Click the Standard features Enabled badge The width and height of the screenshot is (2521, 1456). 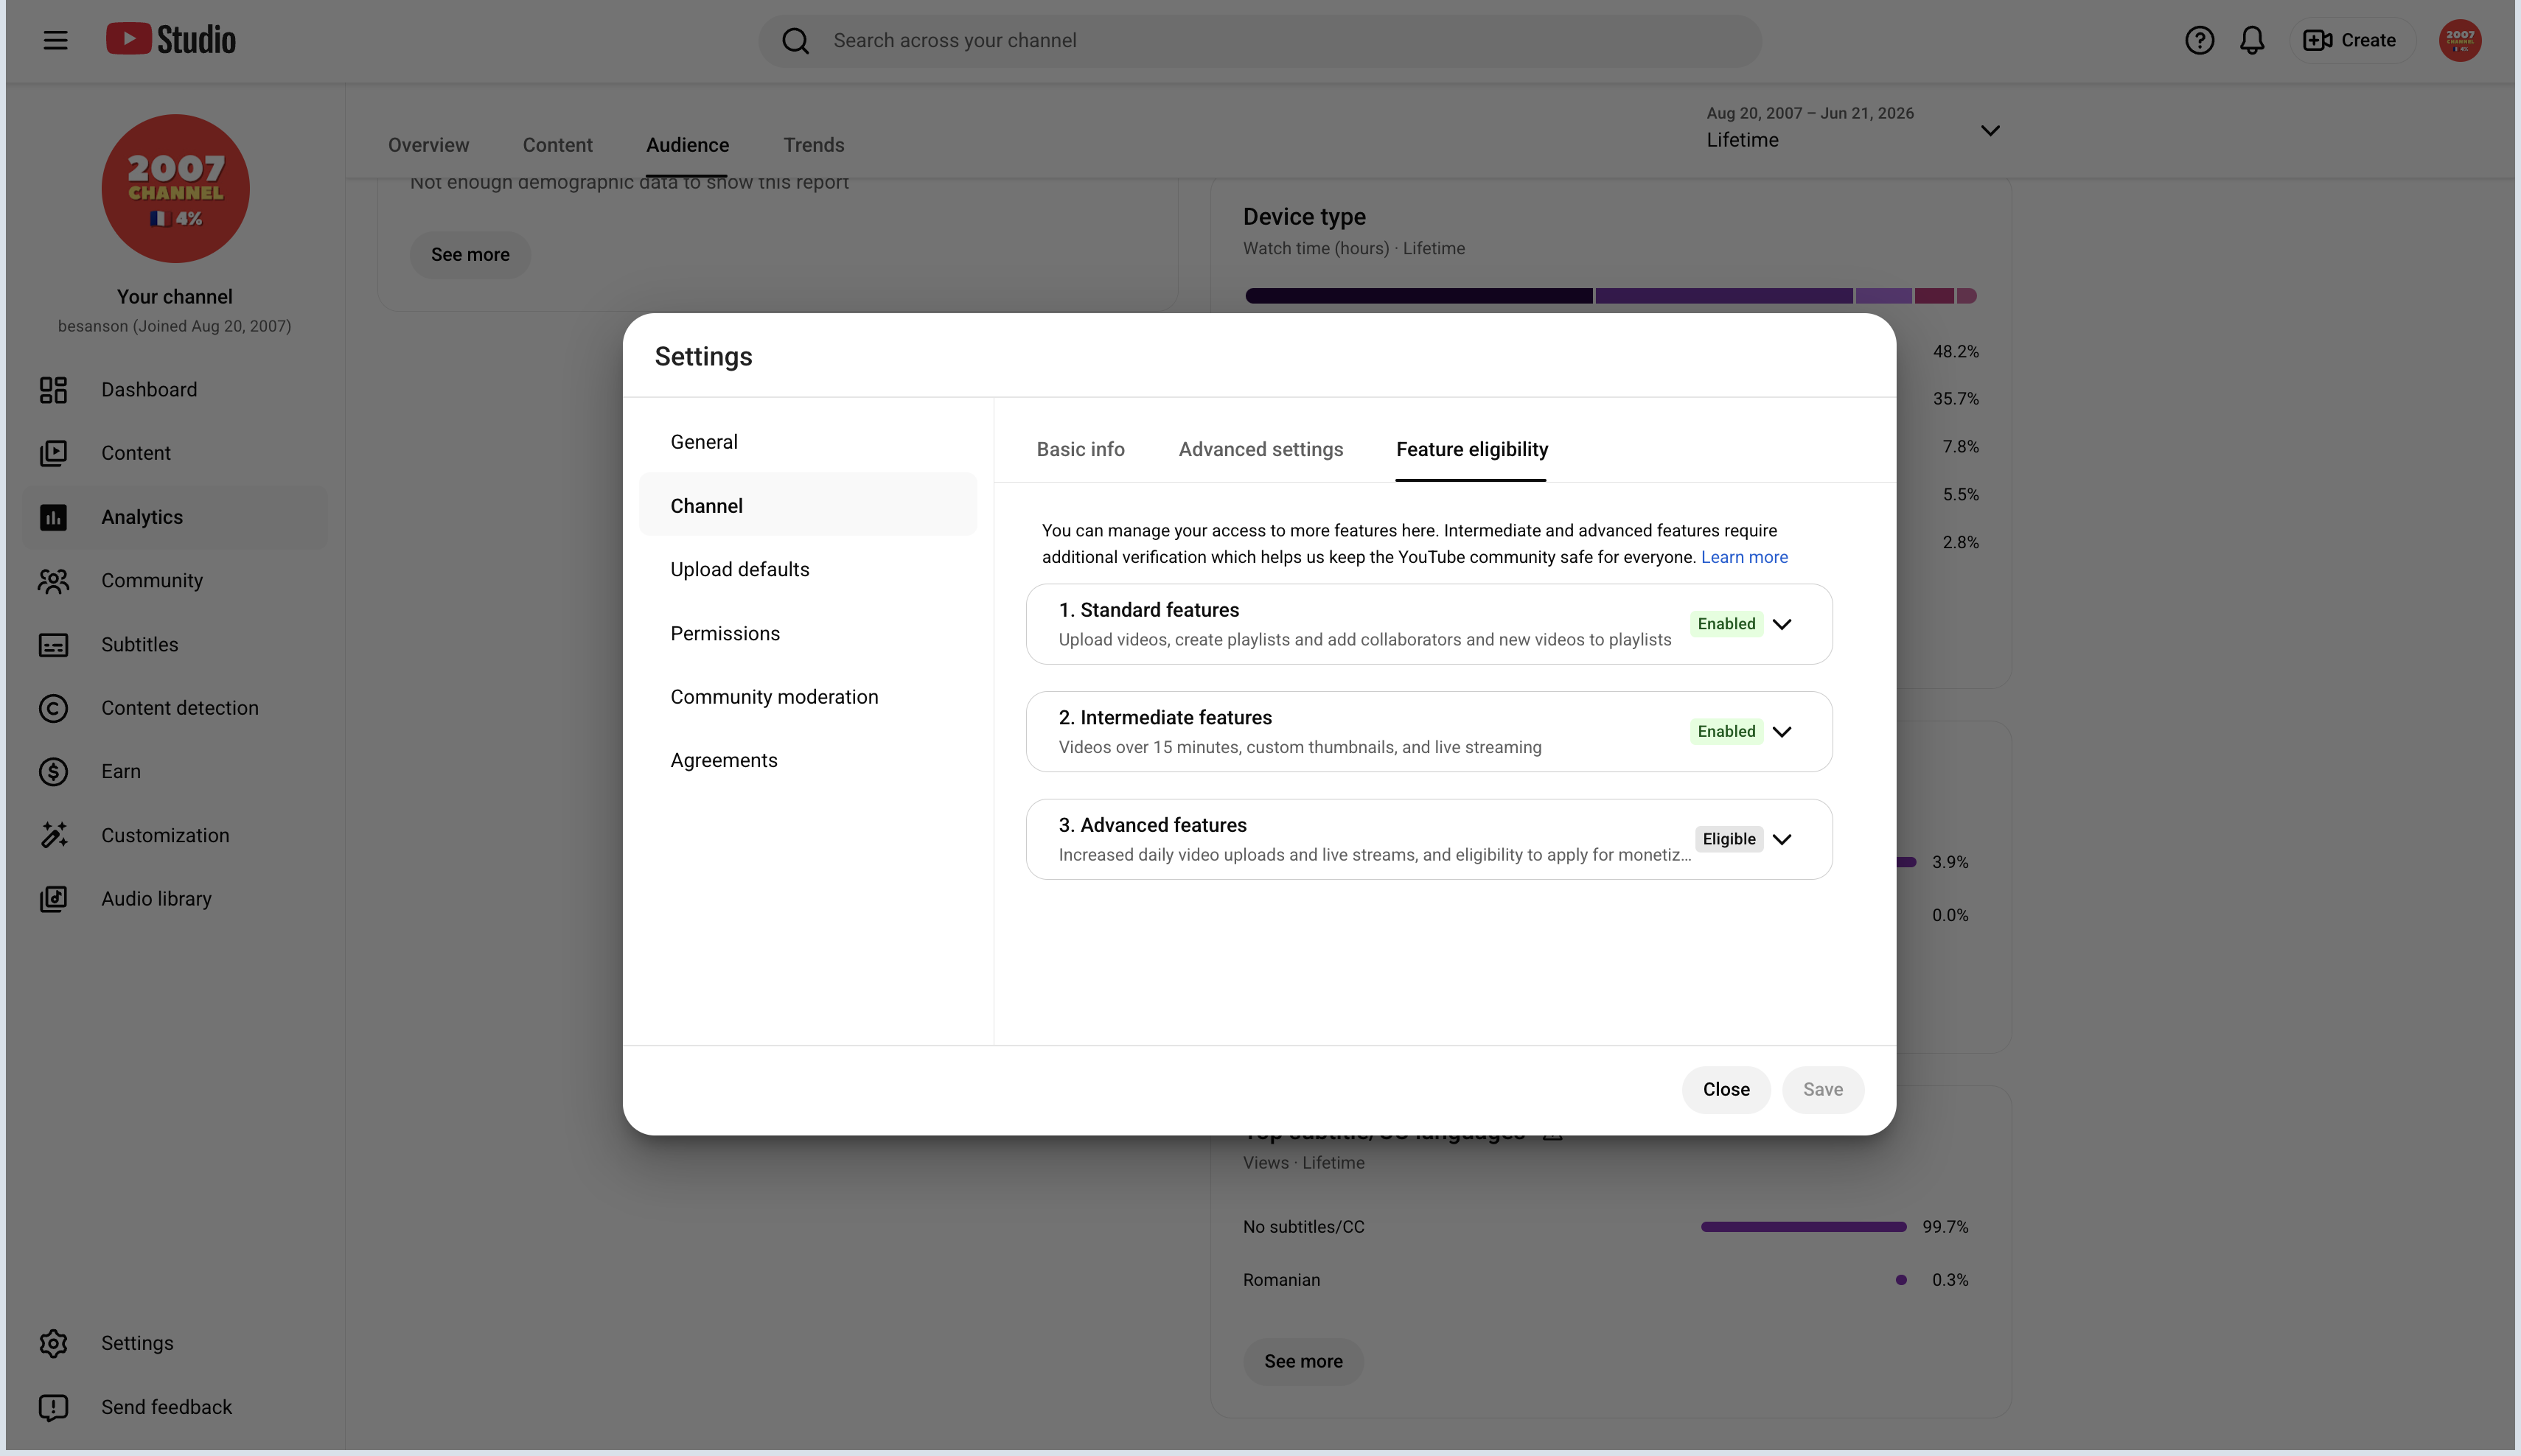1726,624
